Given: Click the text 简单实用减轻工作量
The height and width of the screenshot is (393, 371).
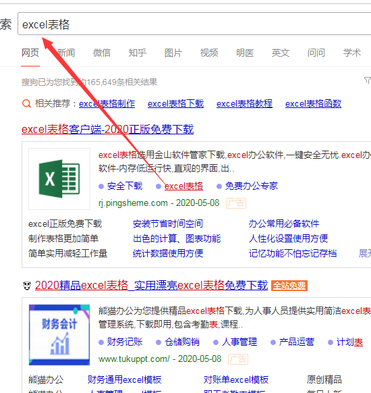Looking at the screenshot, I should click(68, 253).
